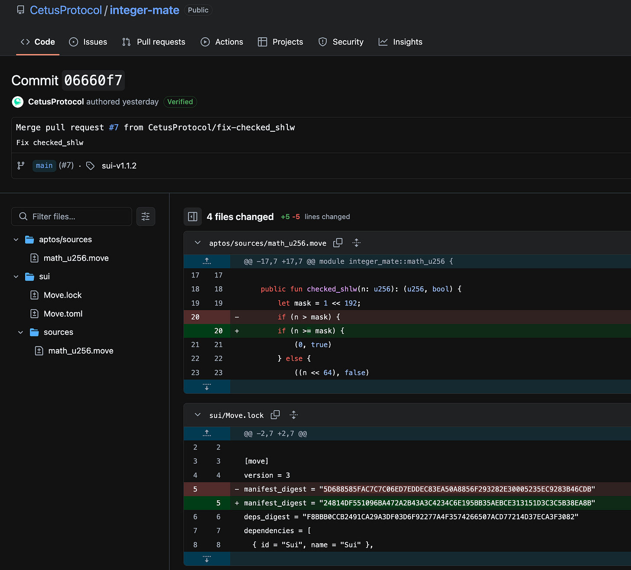Select Move.toml in the file tree
The width and height of the screenshot is (631, 570).
pos(63,314)
